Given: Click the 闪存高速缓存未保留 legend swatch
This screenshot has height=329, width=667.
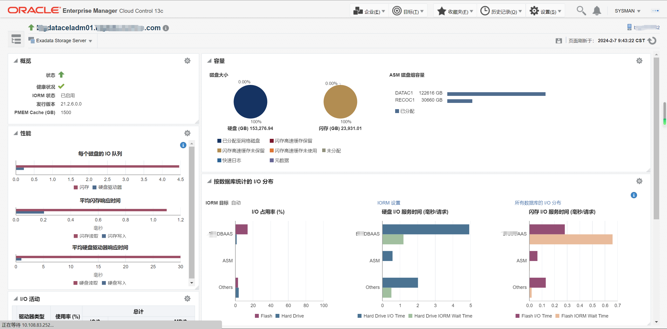Looking at the screenshot, I should click(219, 151).
